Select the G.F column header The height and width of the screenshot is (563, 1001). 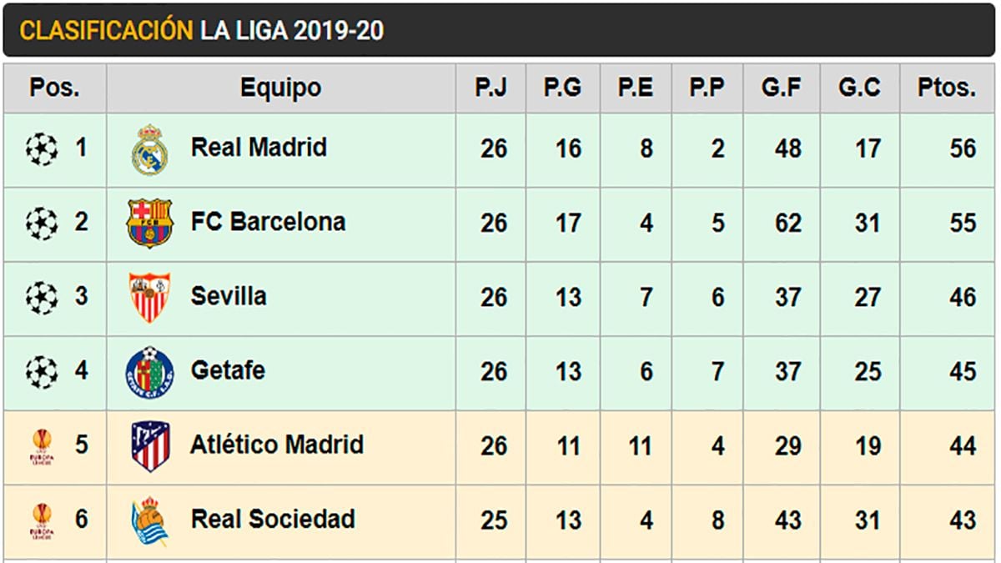pyautogui.click(x=782, y=88)
